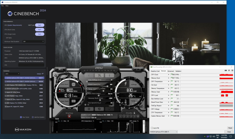Screen dimensions: 235x139
Task: Click the Afterburner monitor graph scrollbar
Action: point(144,126)
